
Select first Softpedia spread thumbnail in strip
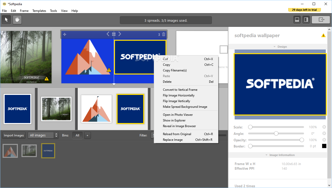17,109
